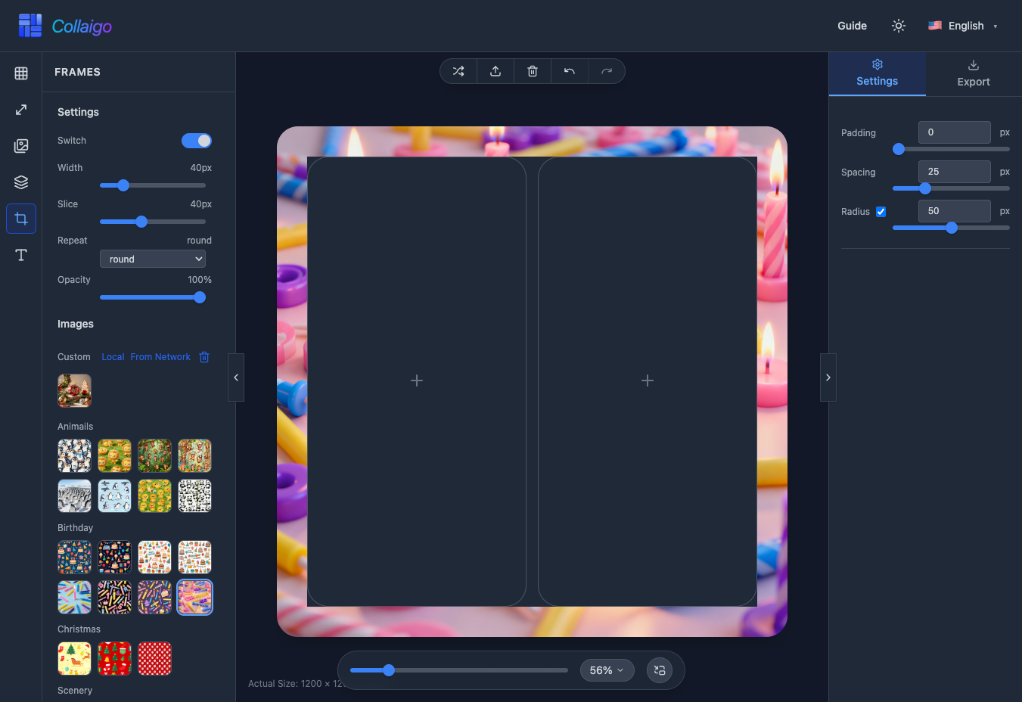Screen dimensions: 1022x702
Task: Delete images with the trash toolbar icon
Action: tap(533, 71)
